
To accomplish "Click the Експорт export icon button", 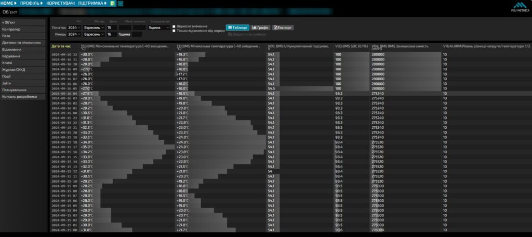I will [x=283, y=28].
